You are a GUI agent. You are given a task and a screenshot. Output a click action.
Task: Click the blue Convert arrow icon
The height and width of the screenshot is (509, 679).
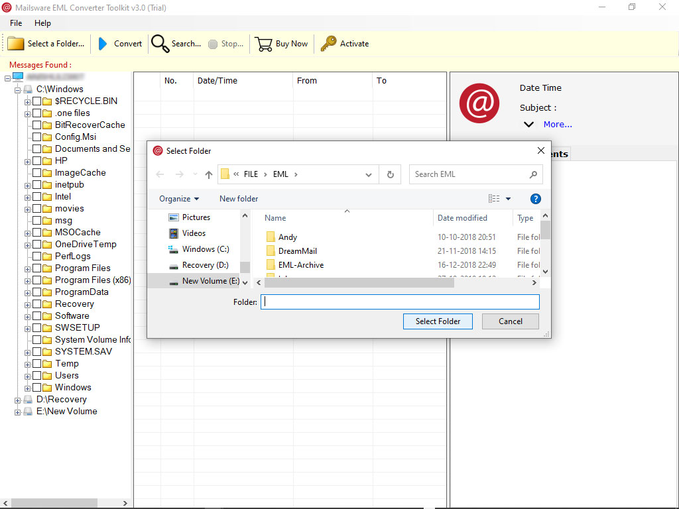(x=103, y=44)
